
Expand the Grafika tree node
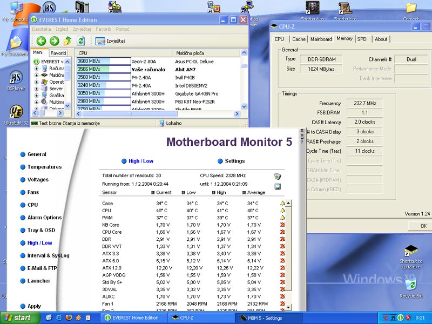pyautogui.click(x=37, y=96)
